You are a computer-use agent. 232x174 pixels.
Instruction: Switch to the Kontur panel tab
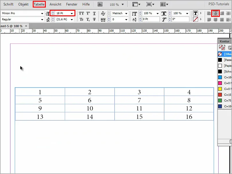click(x=224, y=41)
